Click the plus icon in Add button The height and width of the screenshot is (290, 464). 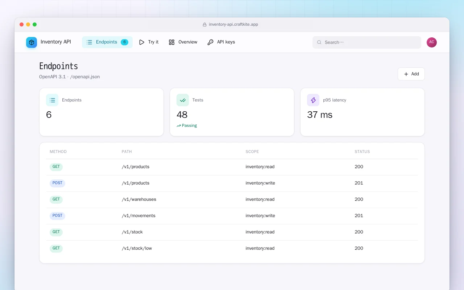[x=406, y=74]
